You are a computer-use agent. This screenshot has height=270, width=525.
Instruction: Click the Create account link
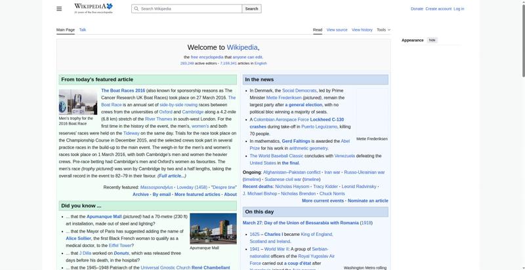(x=438, y=9)
